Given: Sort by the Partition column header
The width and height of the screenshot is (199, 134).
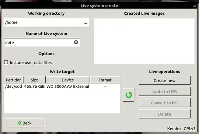Looking at the screenshot, I should point(14,80).
